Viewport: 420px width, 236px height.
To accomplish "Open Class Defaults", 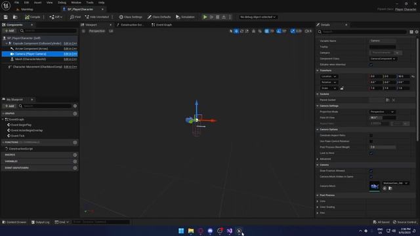I will 159,17.
